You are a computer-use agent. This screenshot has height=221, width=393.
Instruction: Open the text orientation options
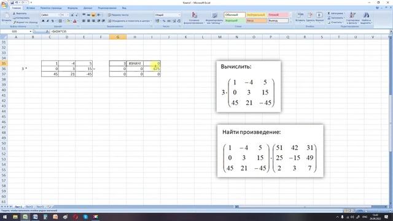[x=99, y=15]
